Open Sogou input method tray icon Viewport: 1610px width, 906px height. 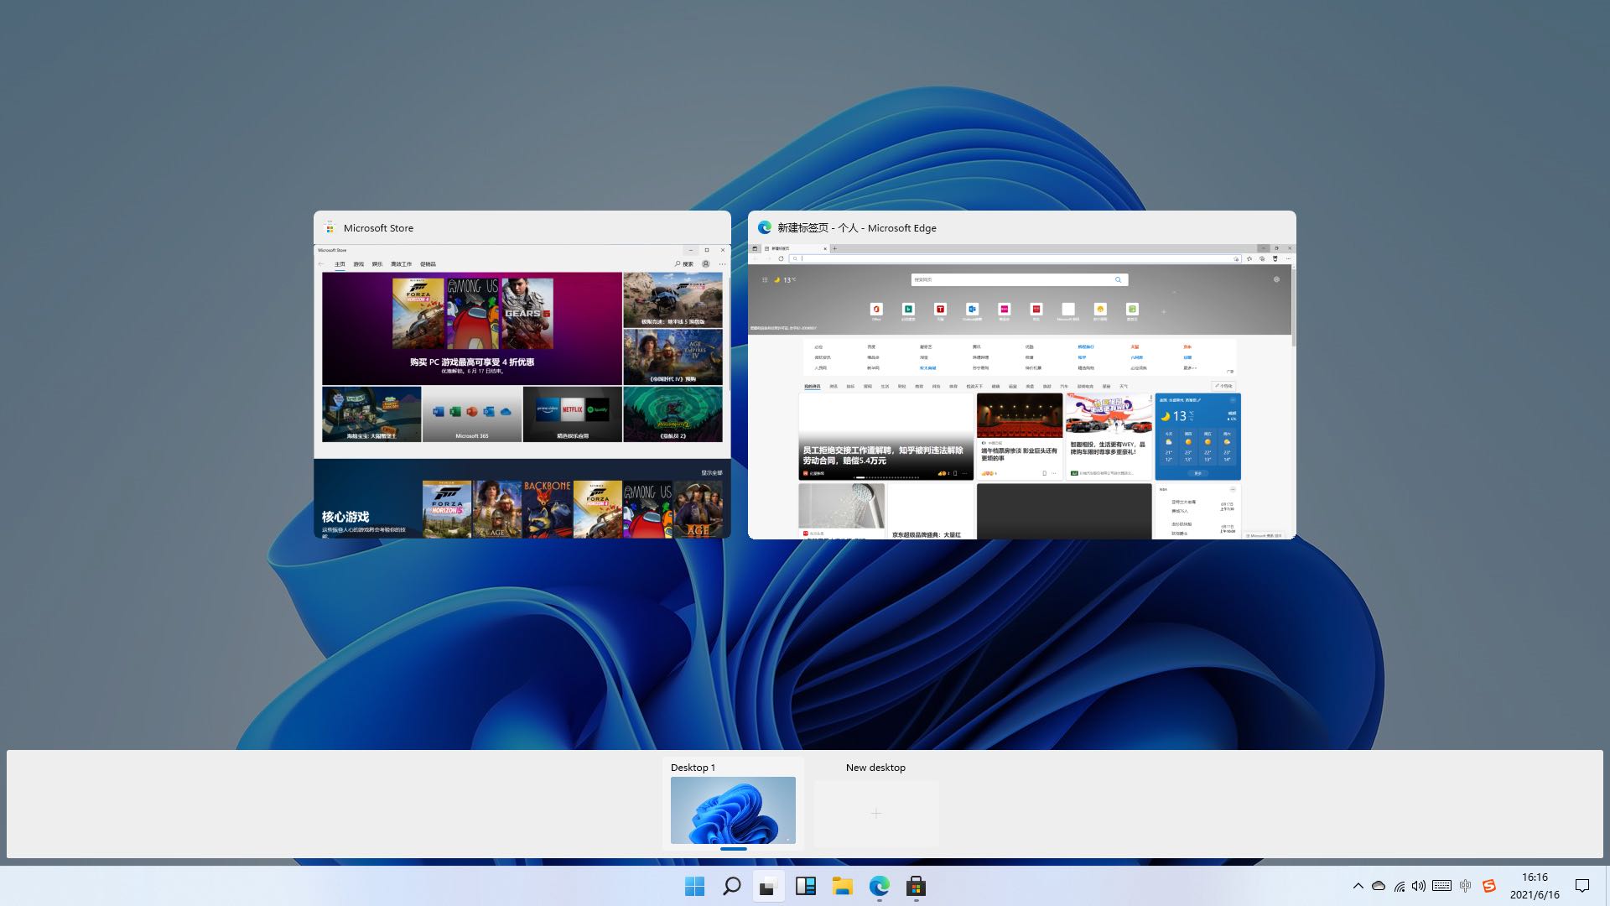pos(1489,886)
